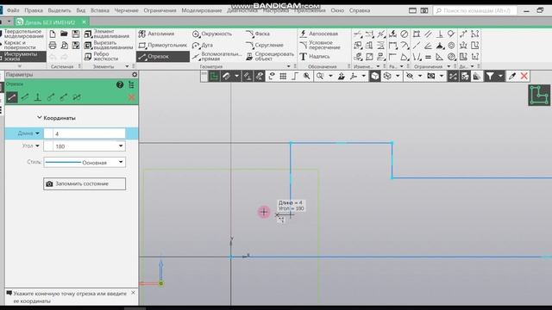
Task: Click the eyedropper icon in view toolbar
Action: [x=512, y=77]
